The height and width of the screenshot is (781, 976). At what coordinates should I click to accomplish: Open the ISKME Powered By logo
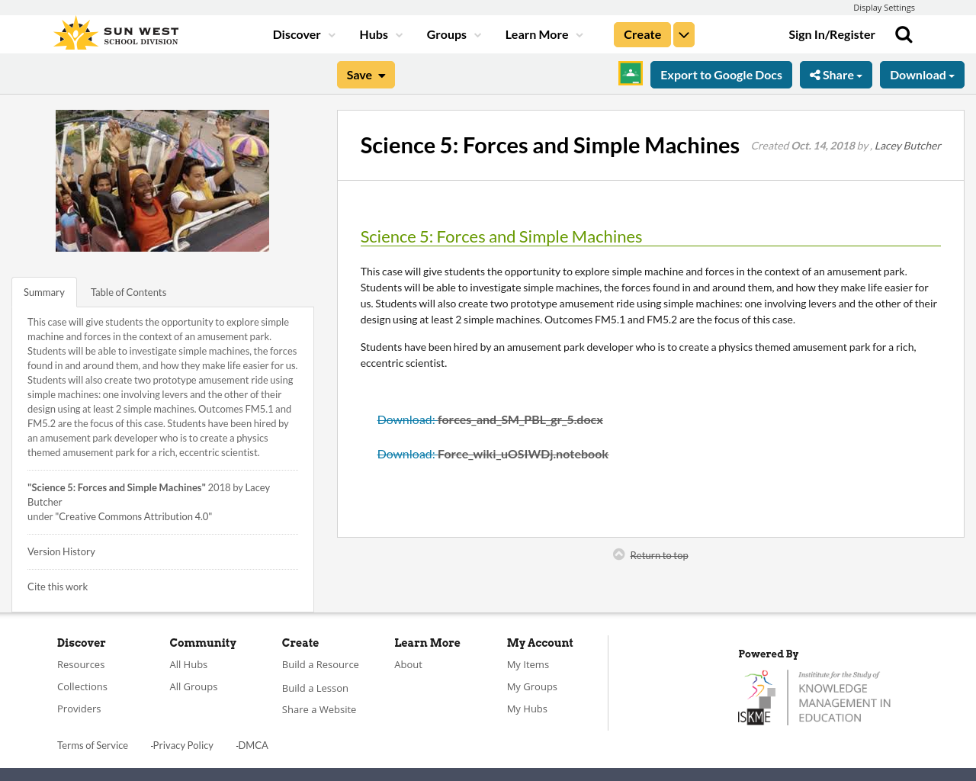814,696
